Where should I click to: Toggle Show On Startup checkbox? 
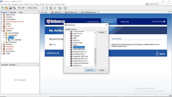(164, 22)
